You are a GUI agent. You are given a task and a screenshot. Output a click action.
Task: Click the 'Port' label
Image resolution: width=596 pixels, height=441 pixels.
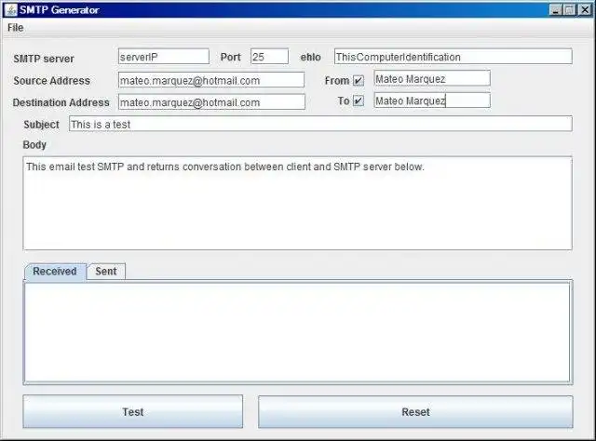pyautogui.click(x=230, y=58)
